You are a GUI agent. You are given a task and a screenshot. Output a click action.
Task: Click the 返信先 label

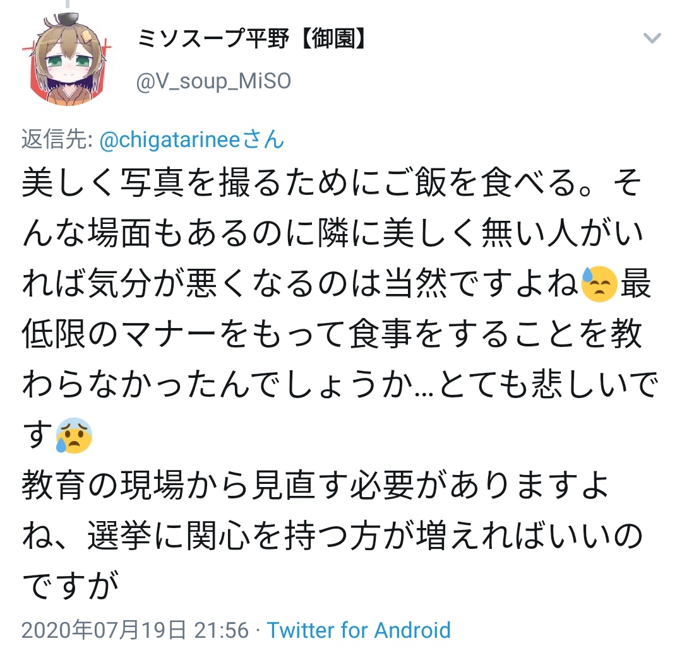(57, 140)
